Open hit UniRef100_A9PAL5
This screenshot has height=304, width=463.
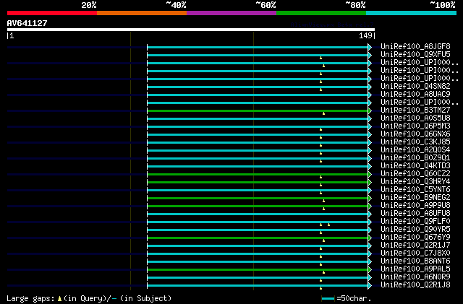click(415, 269)
